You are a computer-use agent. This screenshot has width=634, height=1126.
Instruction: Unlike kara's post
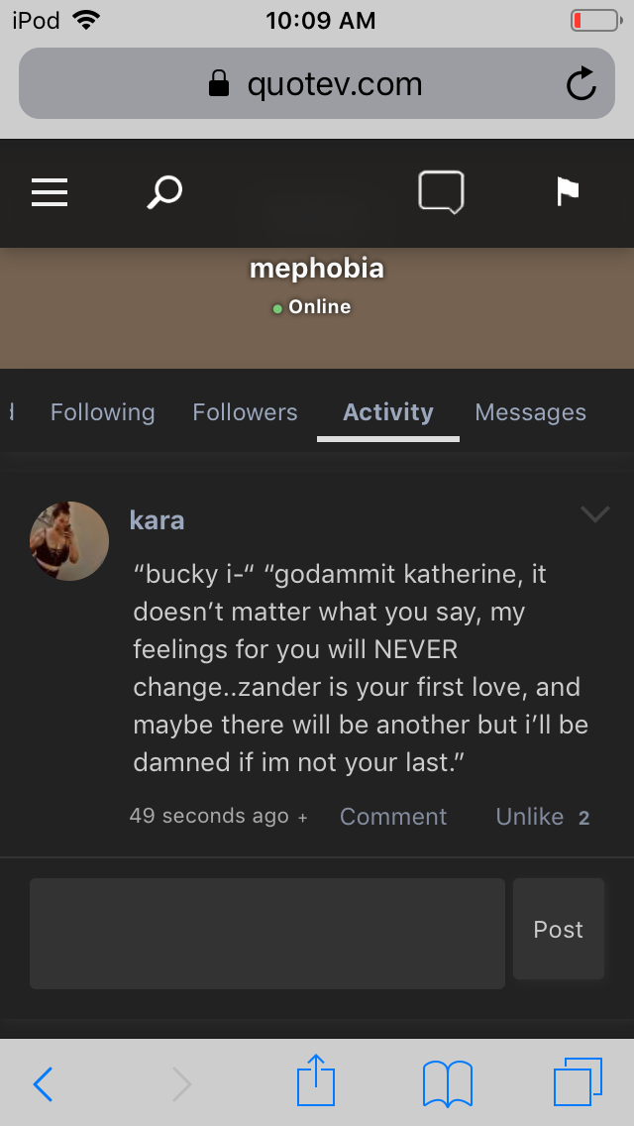point(530,817)
